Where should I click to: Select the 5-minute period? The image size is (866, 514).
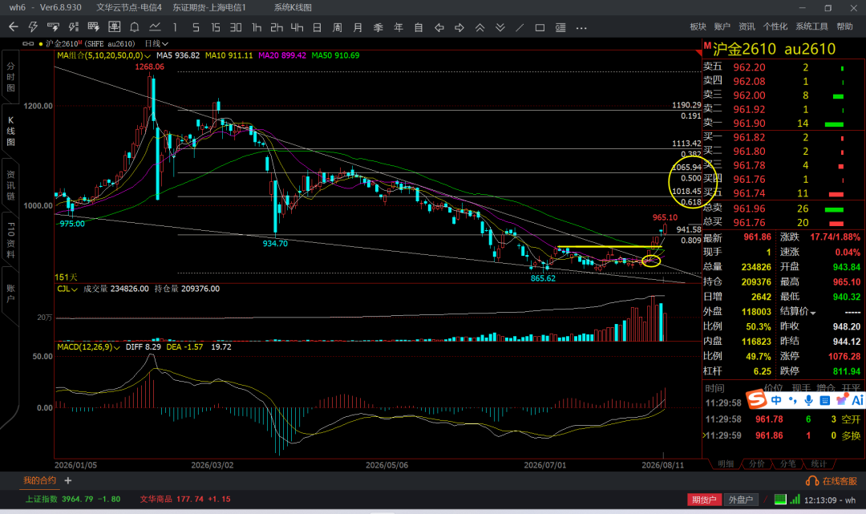pyautogui.click(x=196, y=27)
